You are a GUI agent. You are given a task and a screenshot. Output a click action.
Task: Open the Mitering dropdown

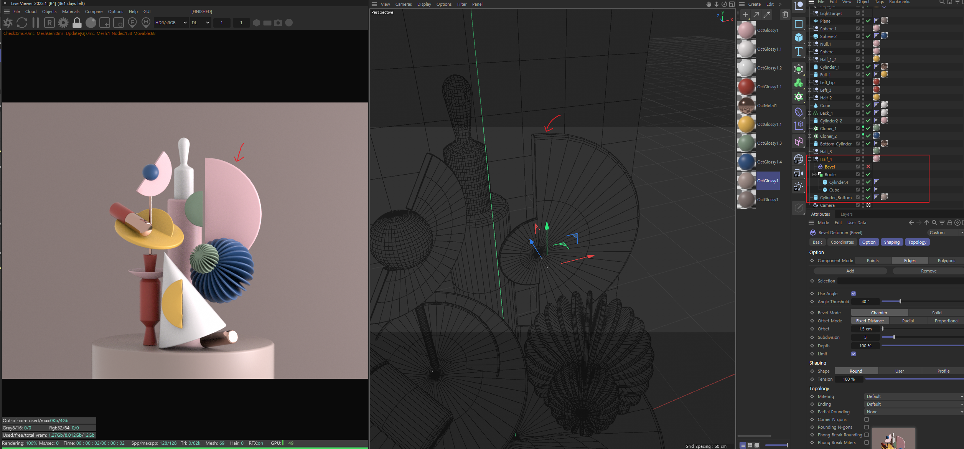tap(914, 396)
